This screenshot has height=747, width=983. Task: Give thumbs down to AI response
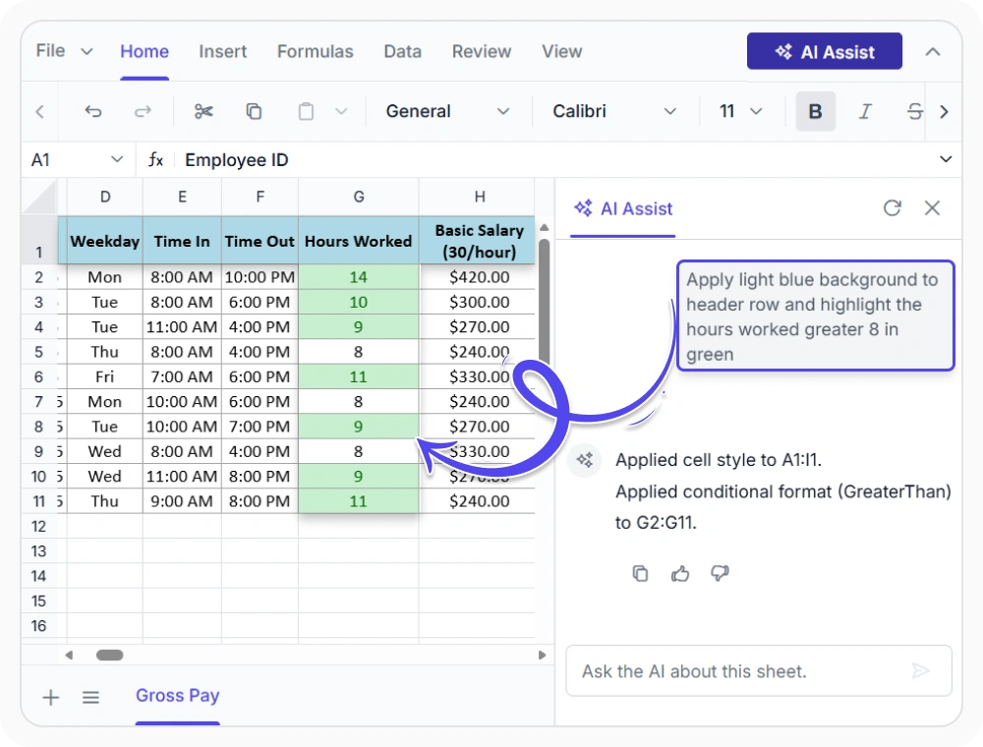(x=720, y=573)
